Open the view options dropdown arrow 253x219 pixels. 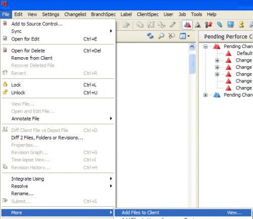click(189, 36)
